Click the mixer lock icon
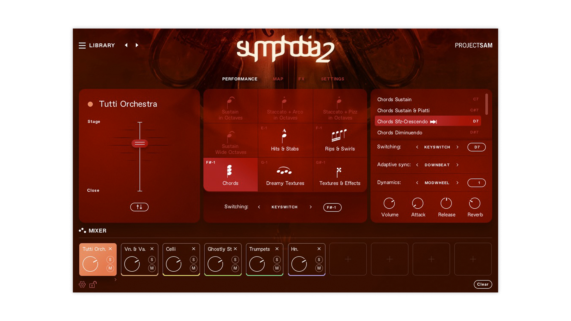 (93, 284)
